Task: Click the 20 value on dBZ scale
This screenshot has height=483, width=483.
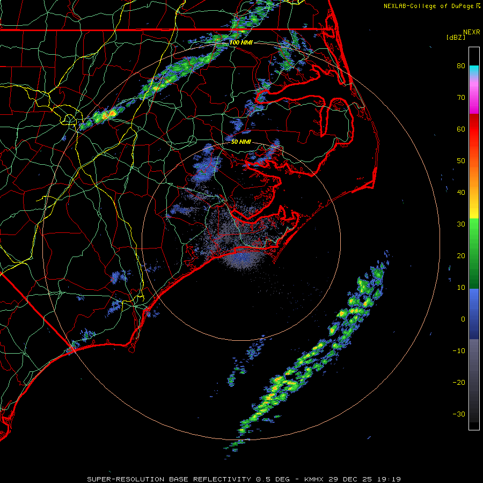Action: [461, 256]
